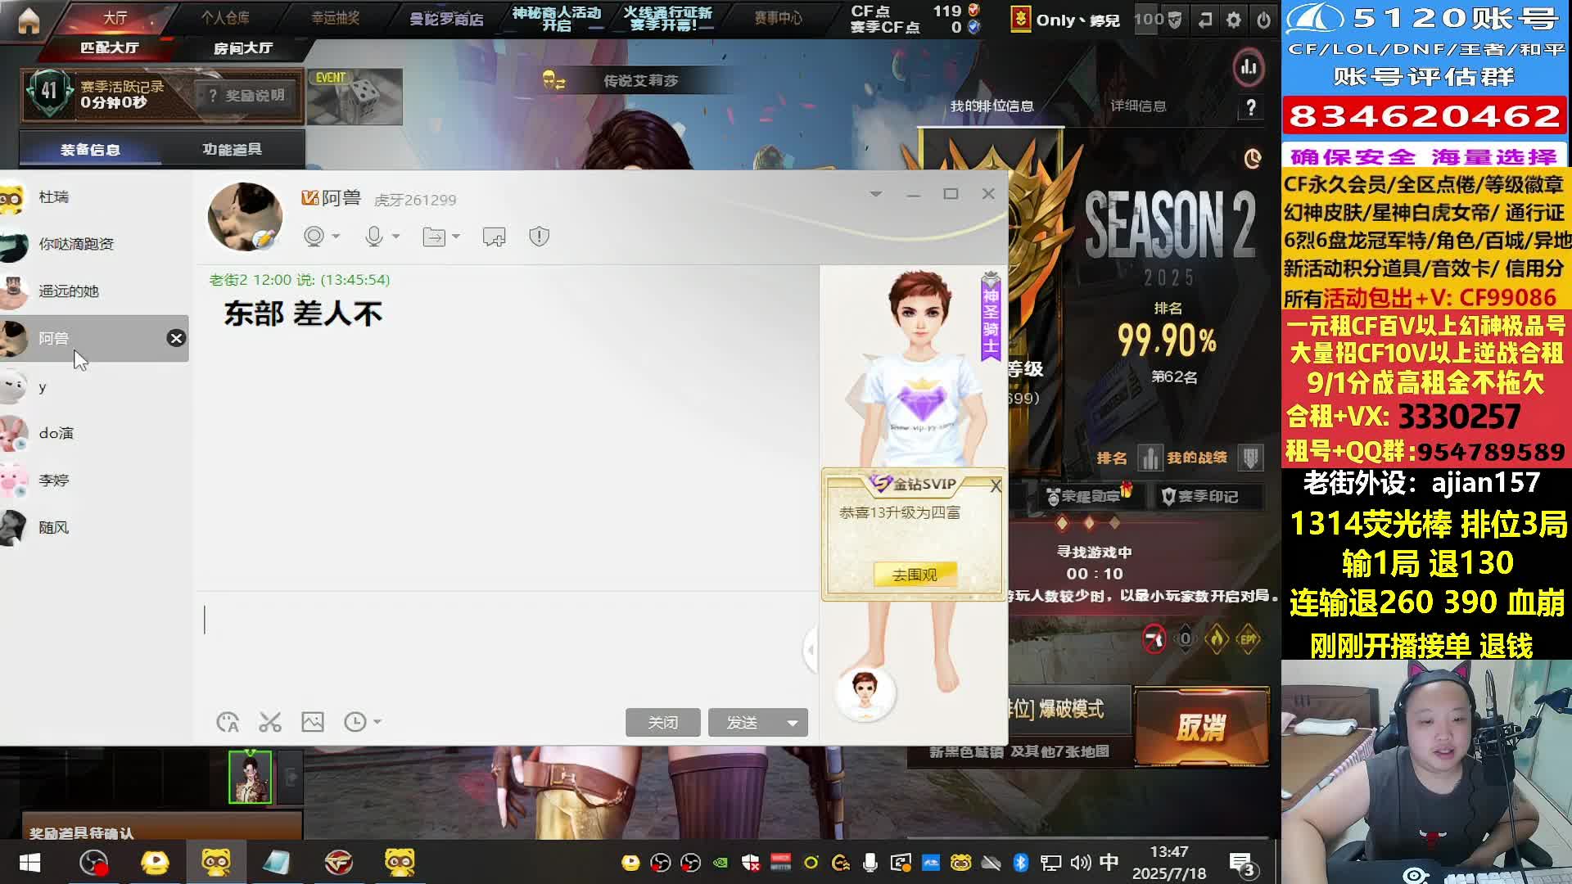Click the return arrow icon in the game top bar
The image size is (1572, 884).
1205,20
